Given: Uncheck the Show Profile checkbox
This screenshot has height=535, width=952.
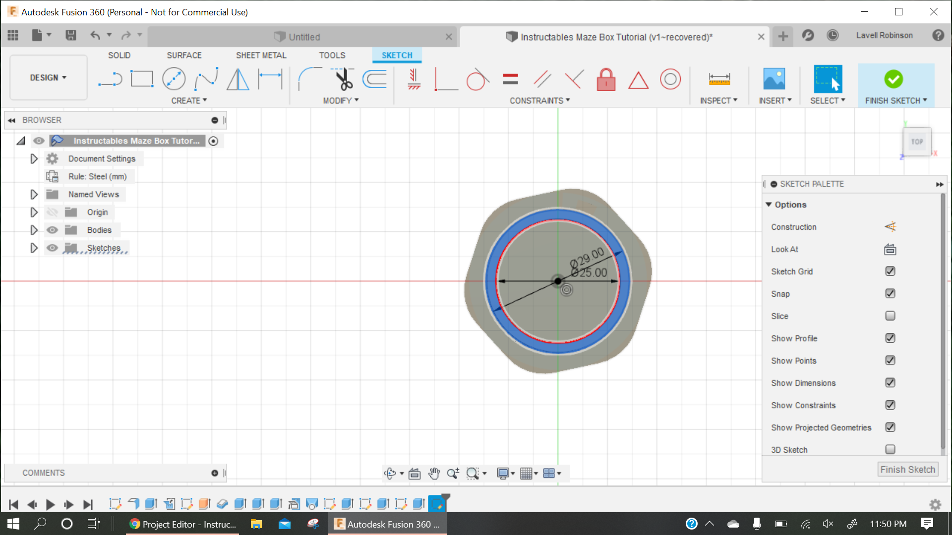Looking at the screenshot, I should pos(890,338).
